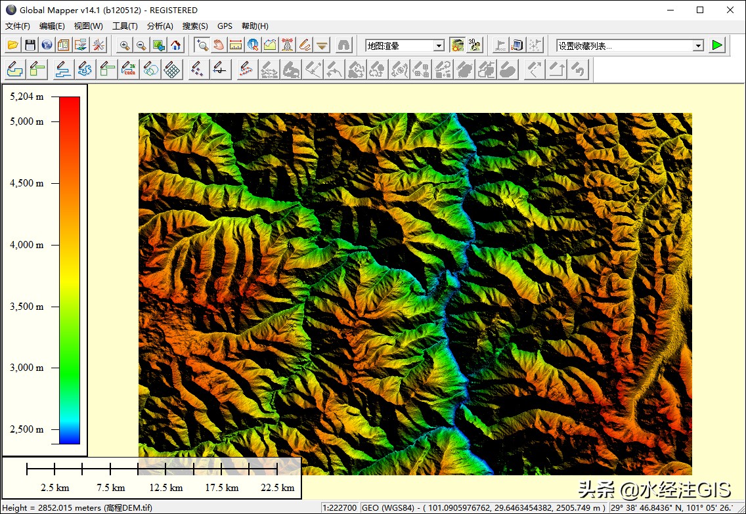The height and width of the screenshot is (514, 746).
Task: Click the GEO (WGS84) coordinates status entry
Action: [x=484, y=507]
